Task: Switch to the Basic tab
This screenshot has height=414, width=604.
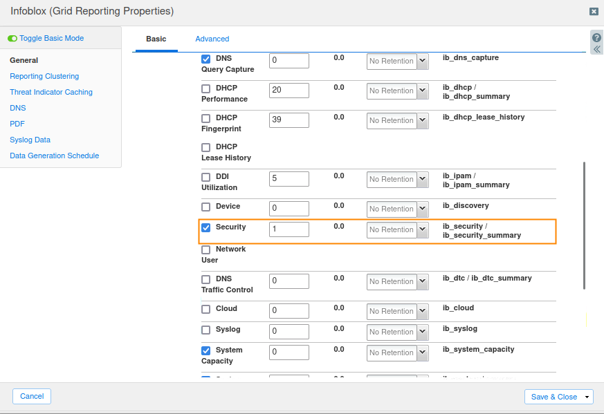Action: tap(156, 39)
